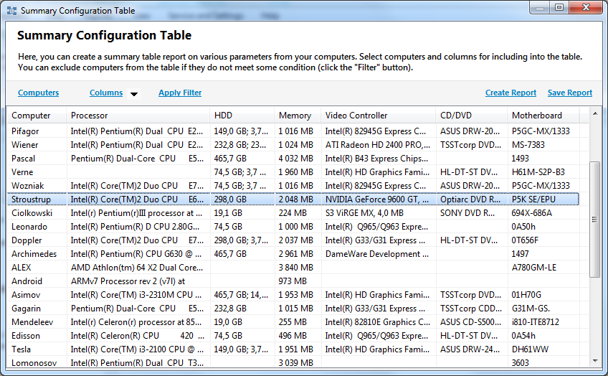This screenshot has height=376, width=608.
Task: Click Apply Filter link
Action: (x=180, y=93)
